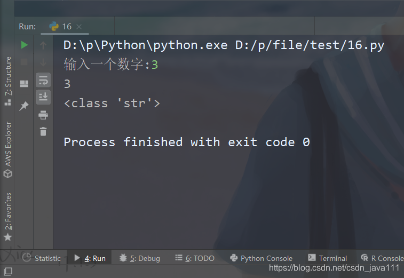Switch to the 4: Run tool window

[90, 258]
